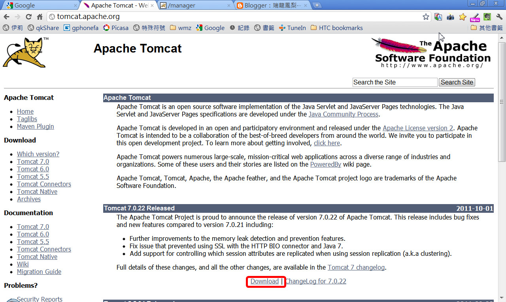Open the PoweredBy wiki link

pyautogui.click(x=326, y=164)
